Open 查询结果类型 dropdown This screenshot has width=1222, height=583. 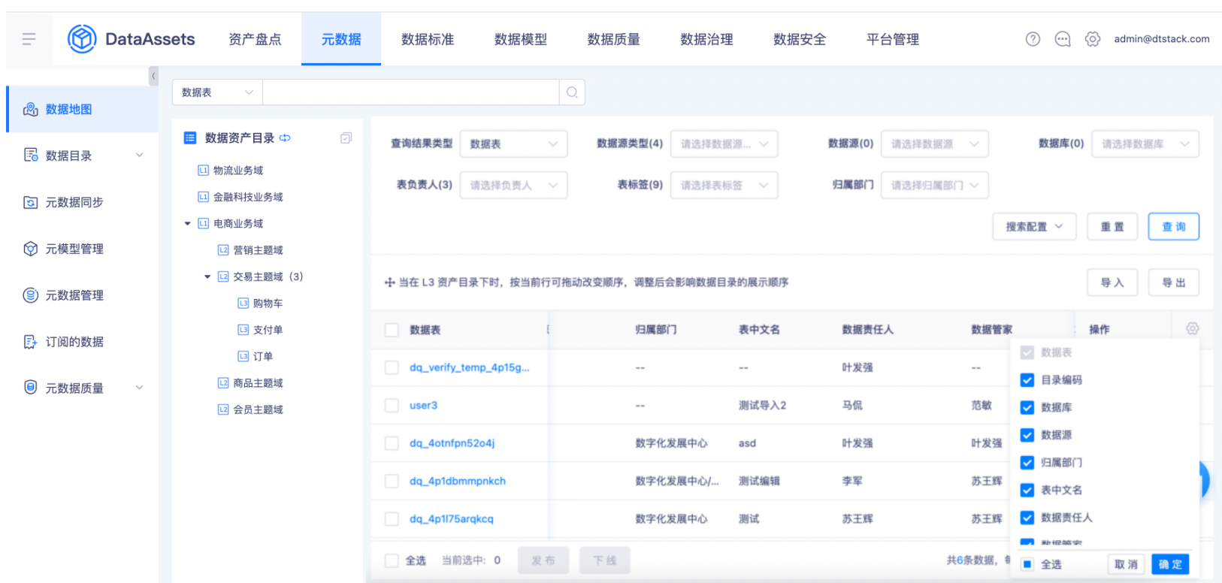(x=513, y=143)
